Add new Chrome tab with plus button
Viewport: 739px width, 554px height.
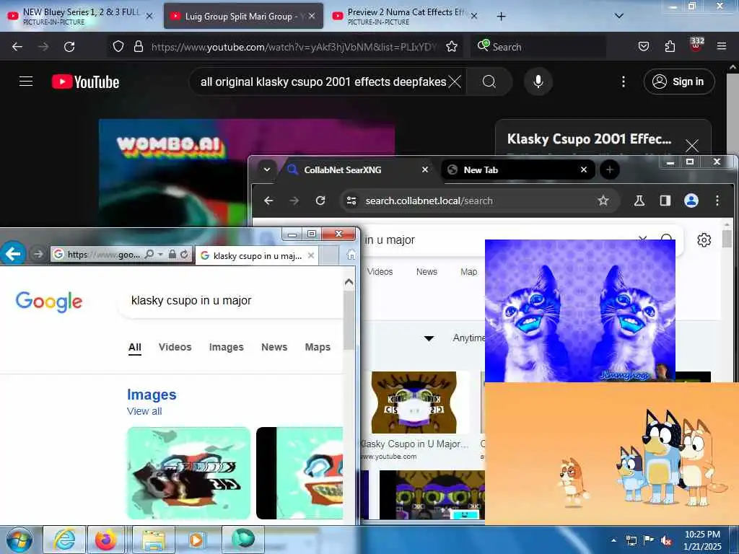coord(609,170)
